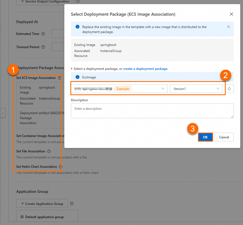The image size is (243, 225).
Task: Click the Cancel button
Action: [224, 137]
